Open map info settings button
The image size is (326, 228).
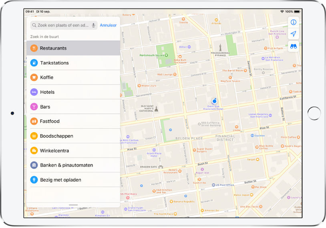(x=294, y=22)
